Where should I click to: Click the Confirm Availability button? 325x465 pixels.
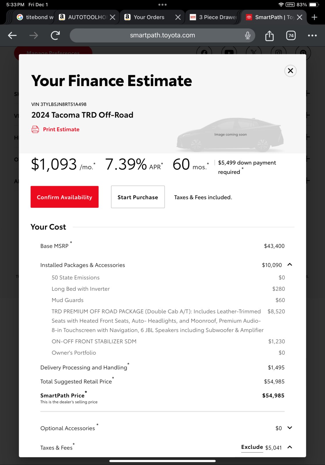tap(65, 197)
